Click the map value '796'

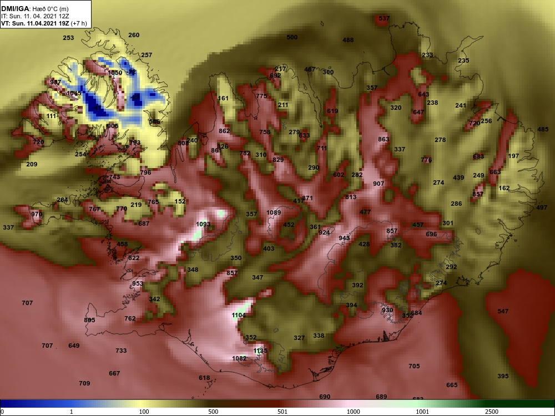click(x=145, y=173)
